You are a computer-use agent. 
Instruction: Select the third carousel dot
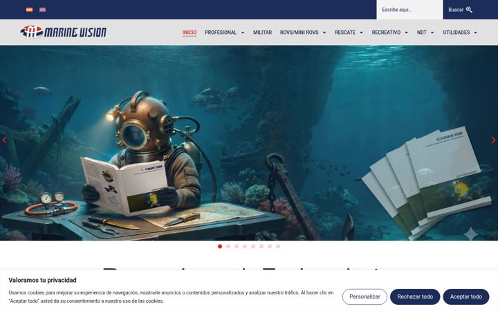point(237,246)
